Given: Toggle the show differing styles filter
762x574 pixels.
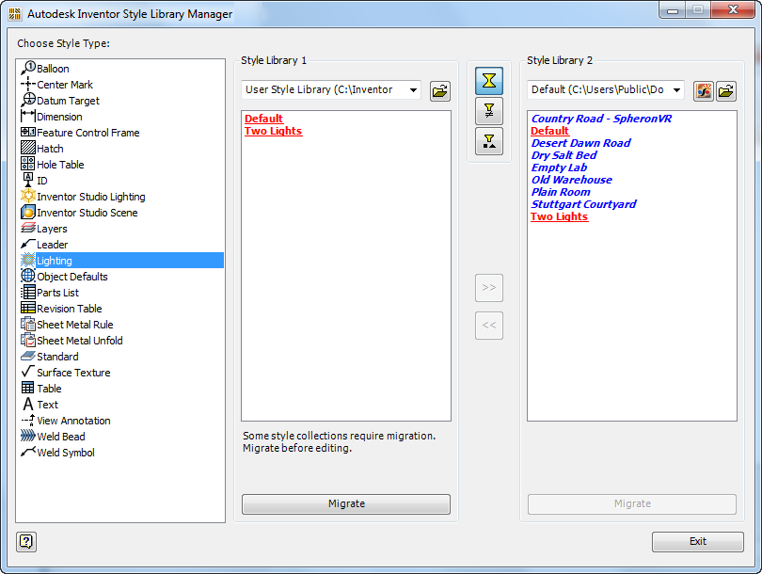Looking at the screenshot, I should (489, 111).
